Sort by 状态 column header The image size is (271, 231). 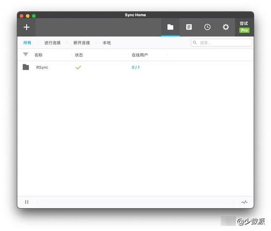click(79, 55)
